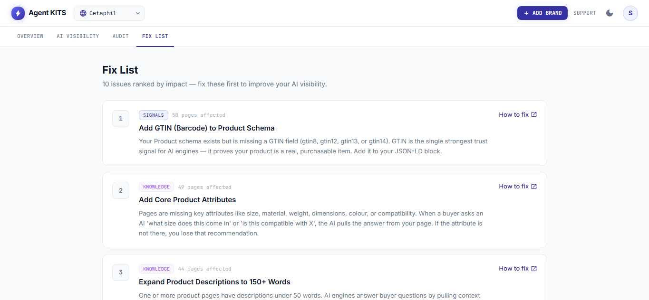Select the Fix List tab
Screen dimensions: 649x300
point(155,36)
